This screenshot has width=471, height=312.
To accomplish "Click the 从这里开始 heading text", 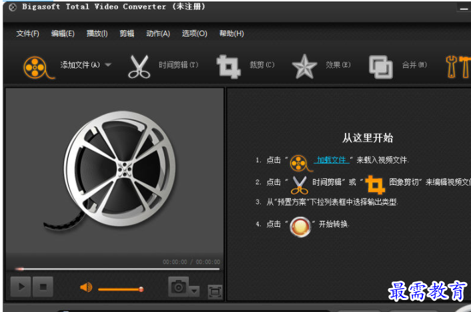I will [368, 138].
